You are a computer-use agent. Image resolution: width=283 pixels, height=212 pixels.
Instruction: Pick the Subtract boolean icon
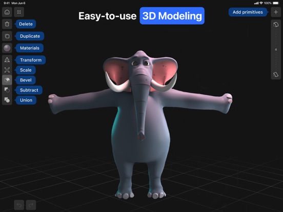tap(7, 90)
